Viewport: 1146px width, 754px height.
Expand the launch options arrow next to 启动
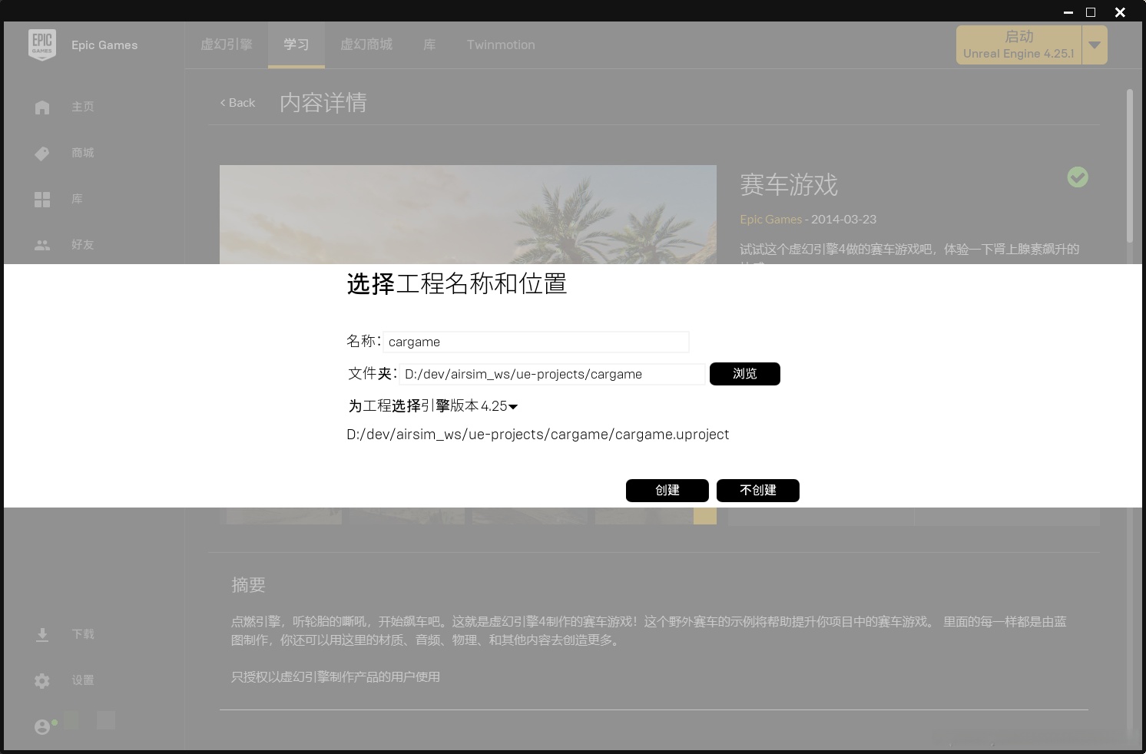pos(1095,45)
